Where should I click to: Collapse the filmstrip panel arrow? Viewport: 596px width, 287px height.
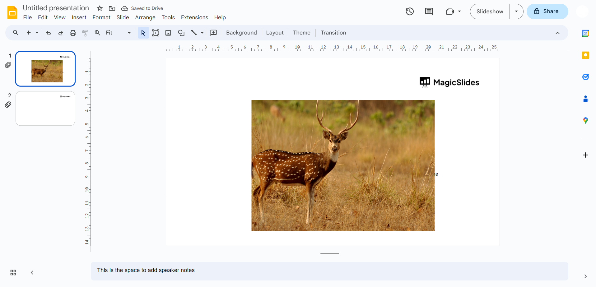[x=32, y=273]
